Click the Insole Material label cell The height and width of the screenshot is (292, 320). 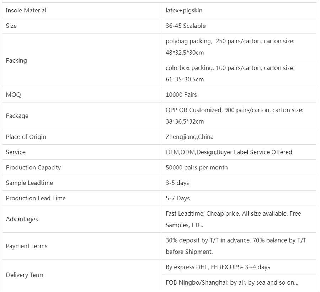[26, 10]
